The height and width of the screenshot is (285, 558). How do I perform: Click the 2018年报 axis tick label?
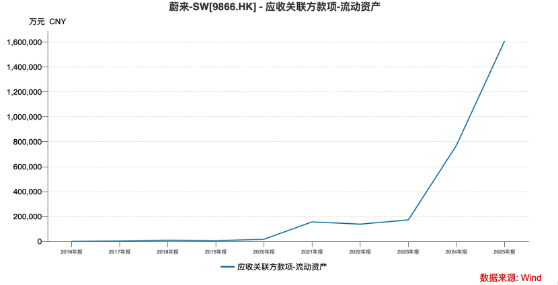(167, 251)
